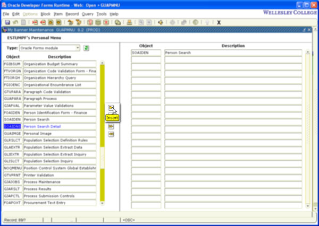This screenshot has height=226, width=319.
Task: Select the FGIOENC object code
Action: (x=13, y=85)
